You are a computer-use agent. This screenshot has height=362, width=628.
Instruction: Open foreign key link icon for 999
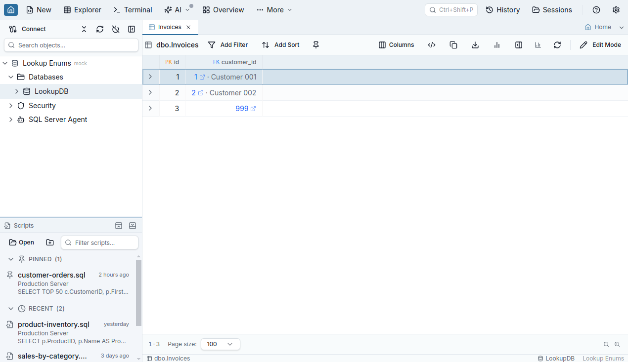(253, 109)
